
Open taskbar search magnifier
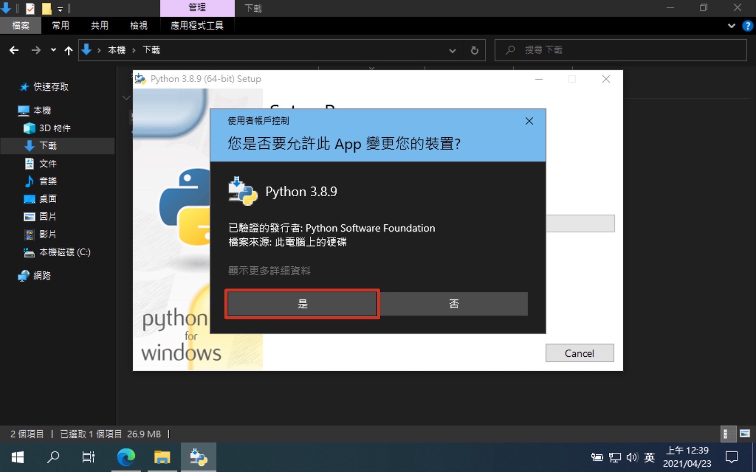tap(53, 457)
